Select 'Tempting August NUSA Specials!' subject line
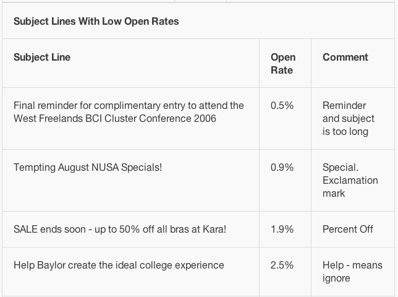 (x=88, y=168)
